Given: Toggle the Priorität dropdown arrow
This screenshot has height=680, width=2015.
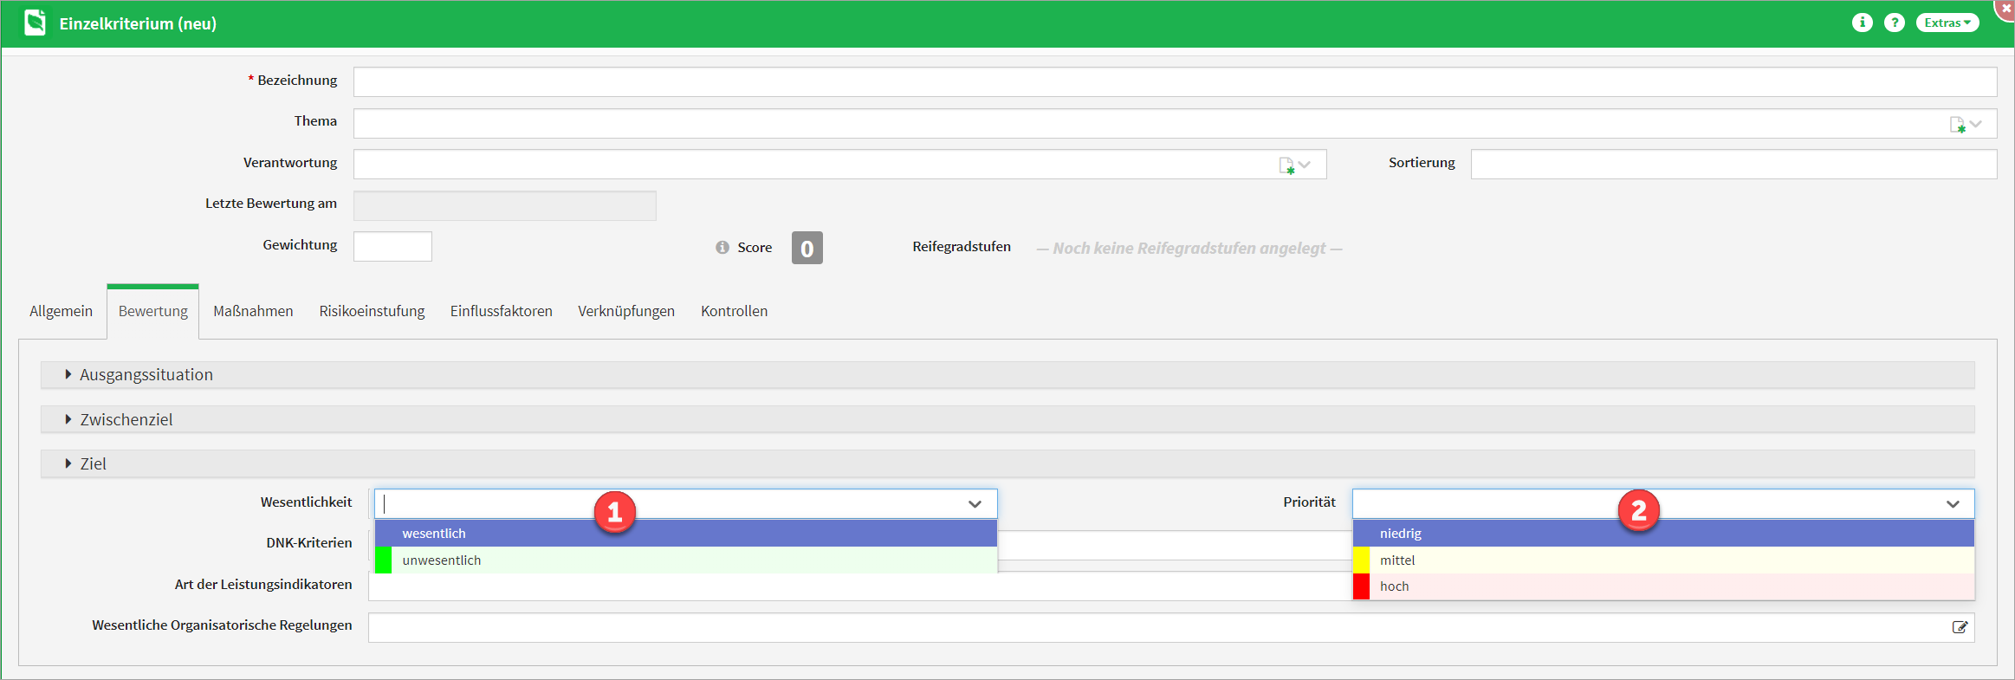Looking at the screenshot, I should coord(1953,504).
